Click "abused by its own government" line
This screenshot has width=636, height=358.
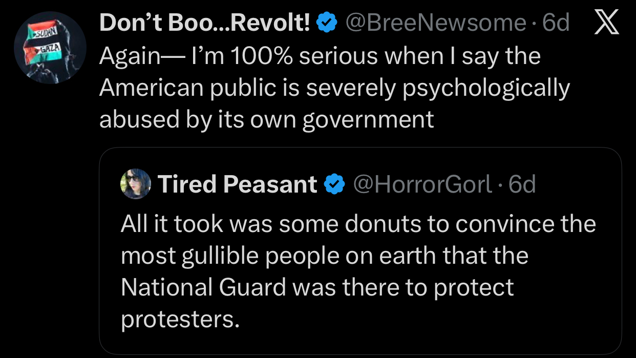(266, 119)
